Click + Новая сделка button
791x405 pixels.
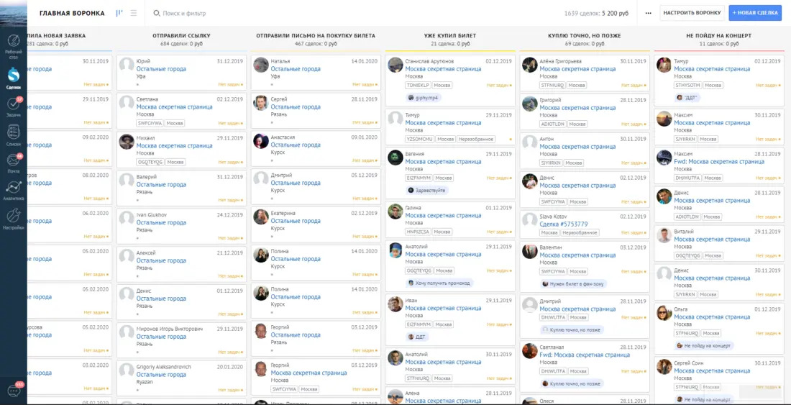click(755, 13)
